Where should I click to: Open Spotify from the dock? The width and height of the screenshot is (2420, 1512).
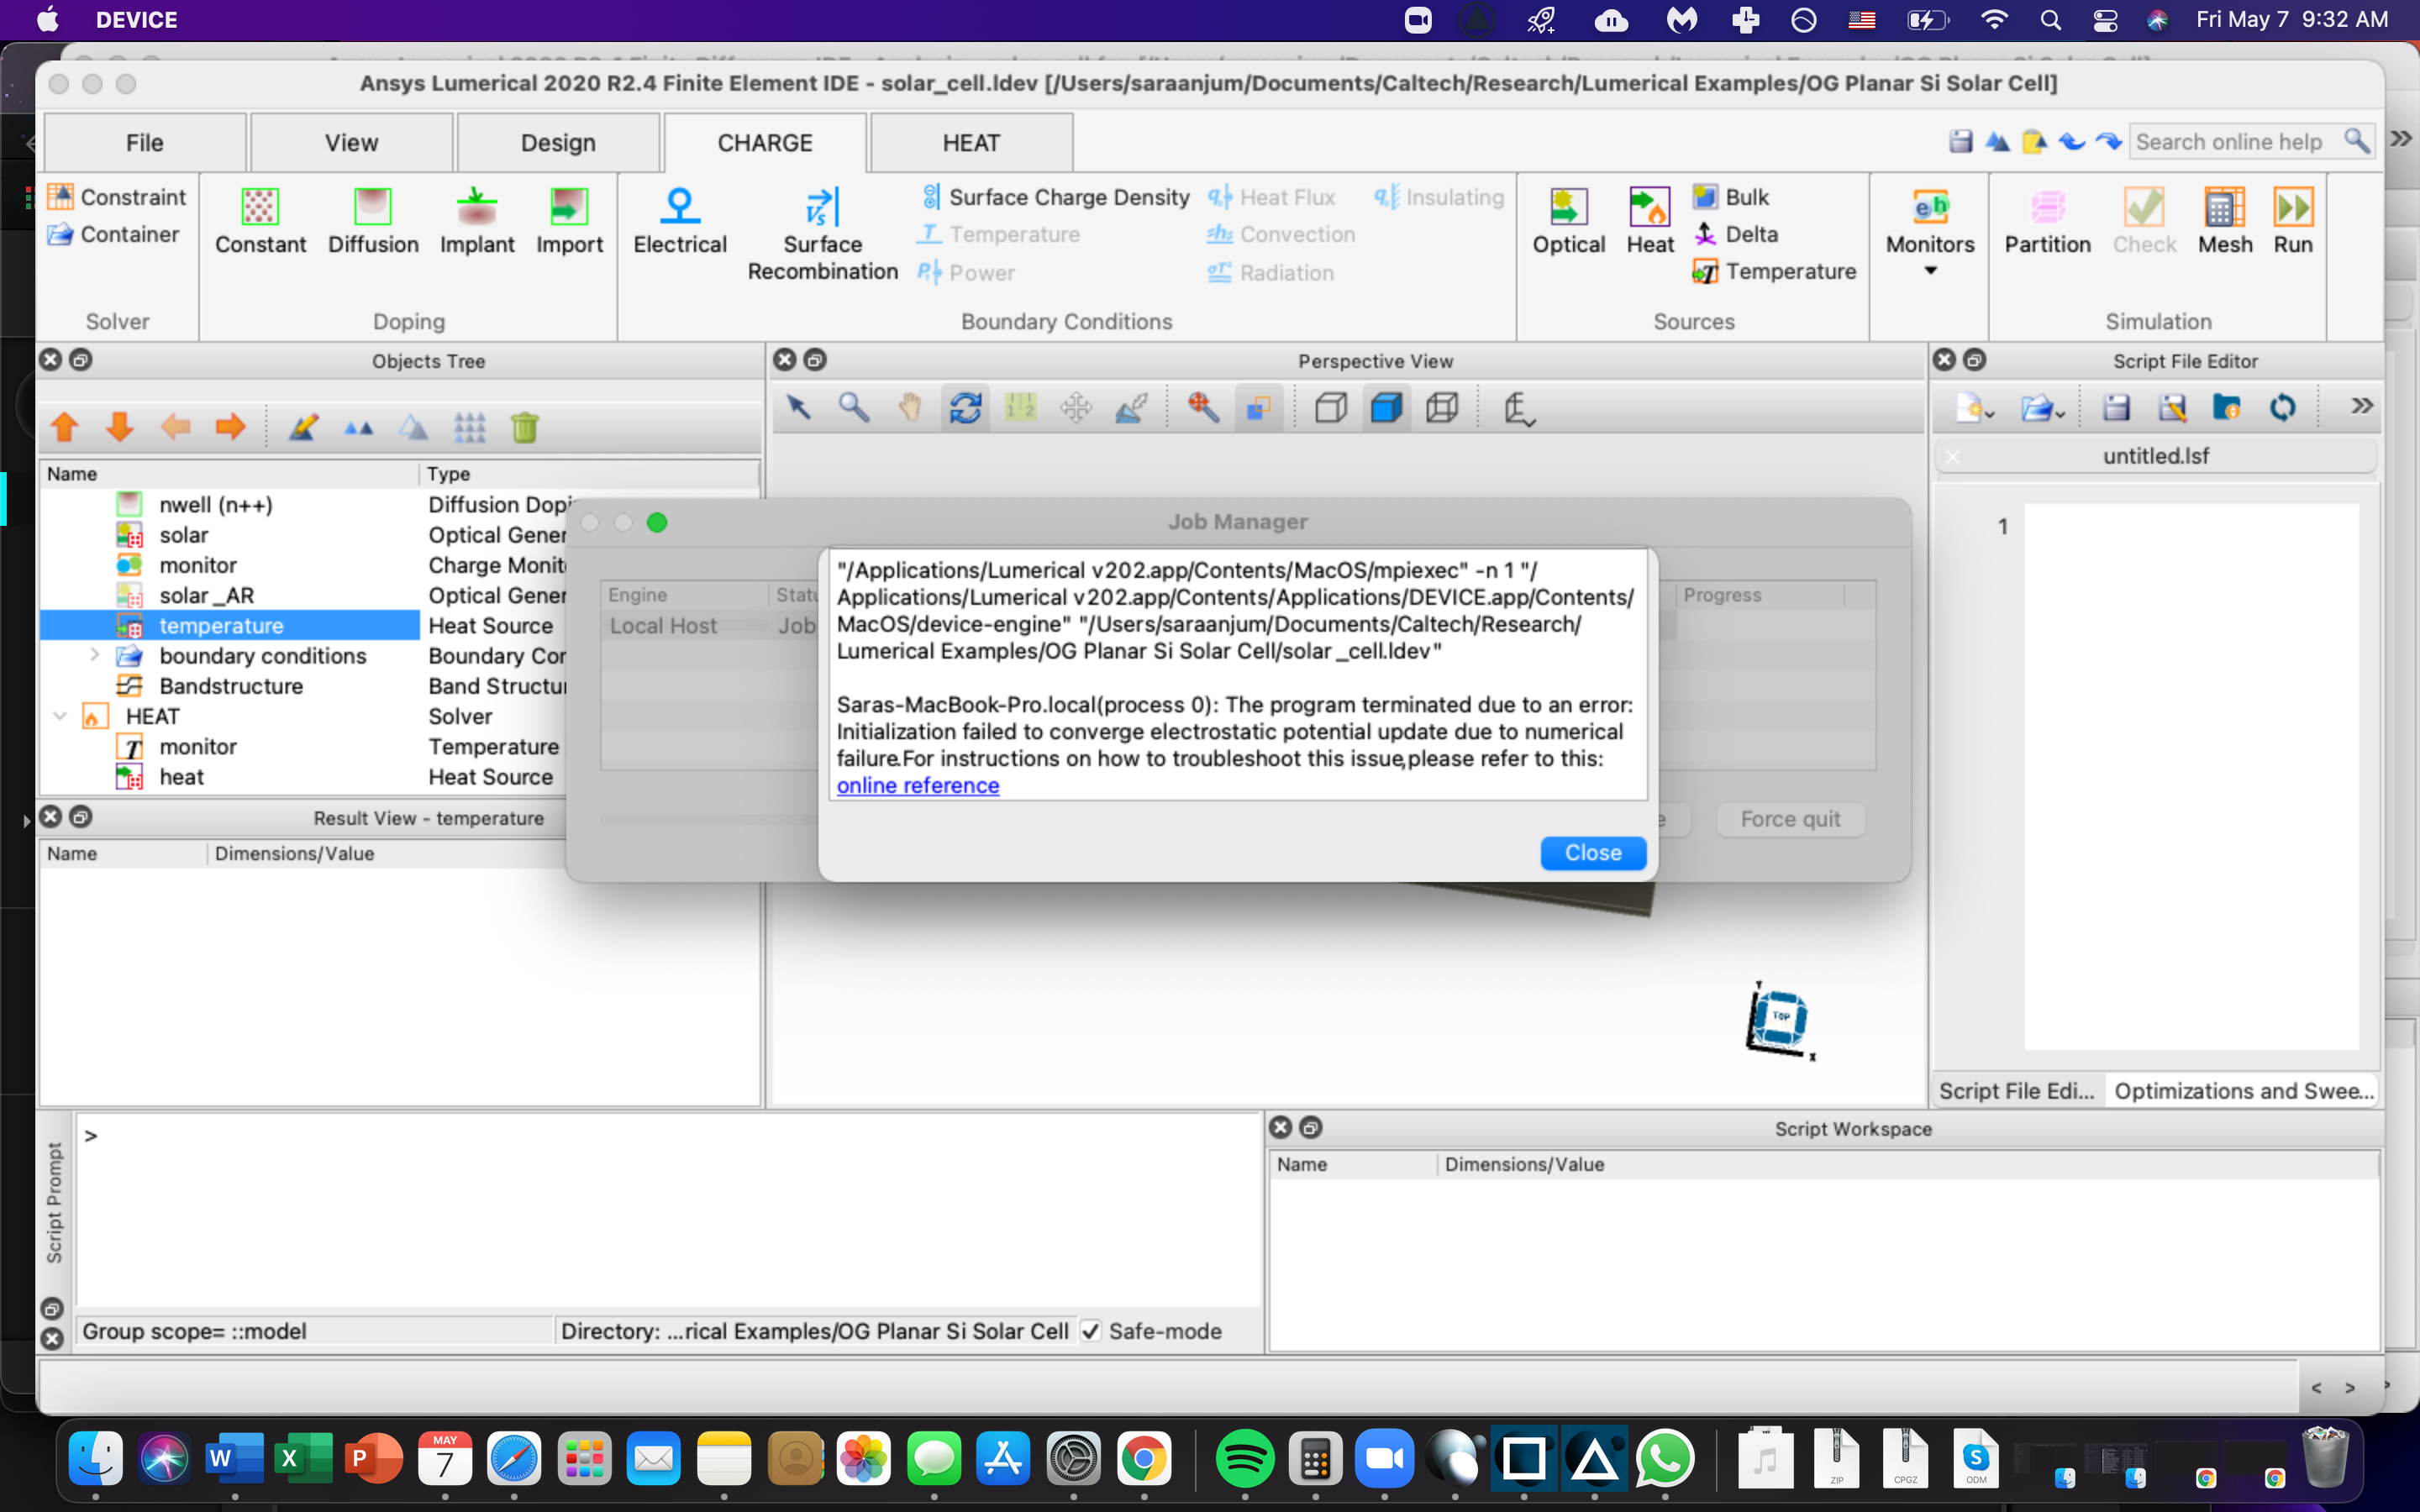[1245, 1459]
